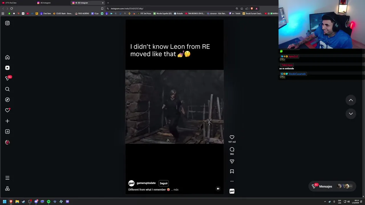The width and height of the screenshot is (365, 205).
Task: Open the Chat Stats bookmark
Action: click(x=45, y=13)
